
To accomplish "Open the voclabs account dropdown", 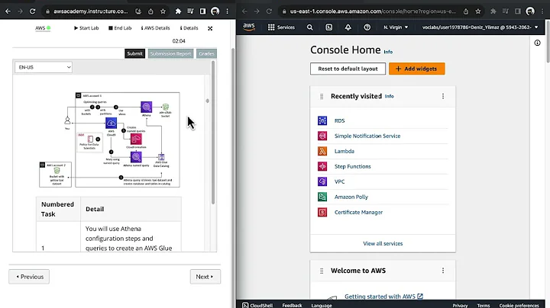I will [x=480, y=27].
